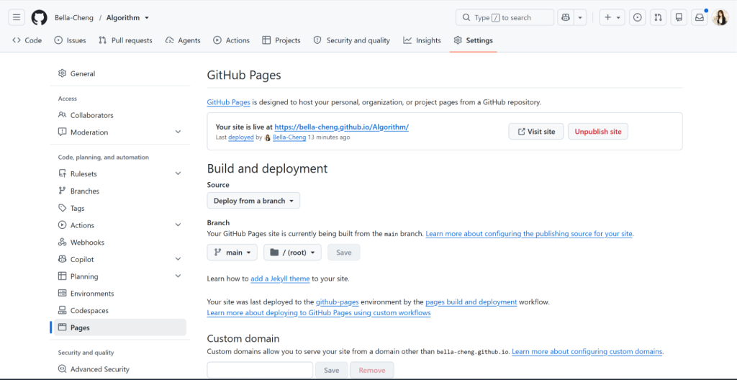The image size is (737, 380).
Task: Open Advanced Security settings
Action: 120,369
